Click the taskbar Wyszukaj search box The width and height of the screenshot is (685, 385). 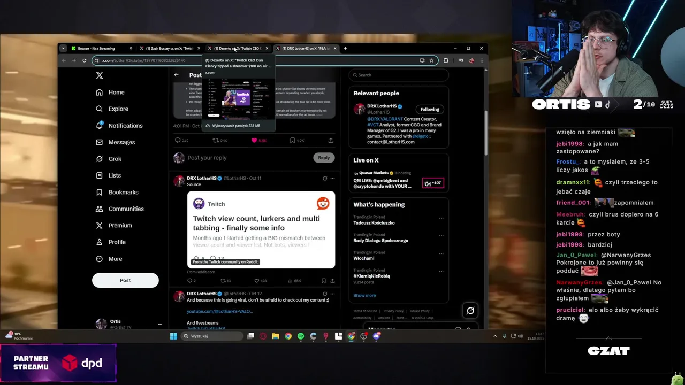coord(211,336)
